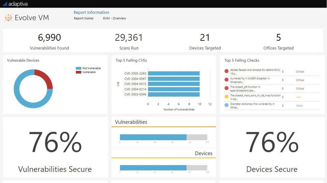Click the Devices progress bar
327x183 pixels.
click(163, 168)
